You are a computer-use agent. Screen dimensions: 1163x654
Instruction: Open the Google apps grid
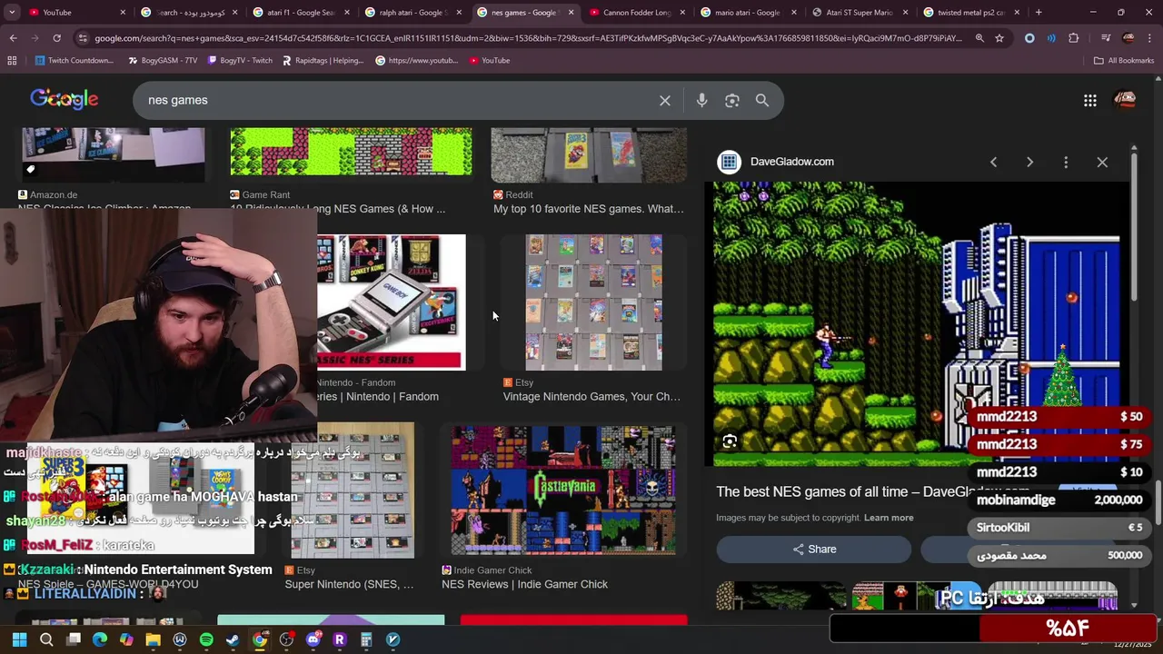[1090, 101]
